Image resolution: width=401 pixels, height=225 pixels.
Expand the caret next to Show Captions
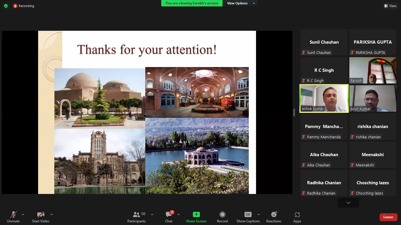[258, 214]
